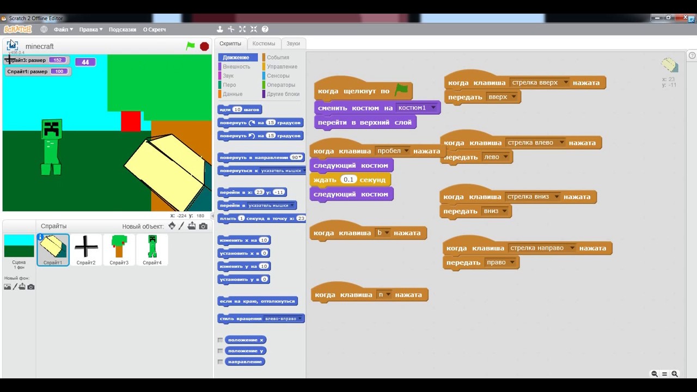
Task: Open key dropdown стрелка вниз
Action: pyautogui.click(x=533, y=197)
